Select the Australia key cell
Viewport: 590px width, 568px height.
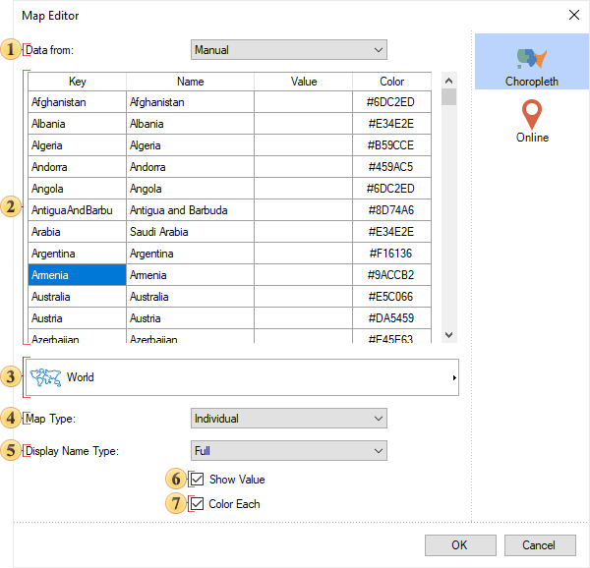77,297
